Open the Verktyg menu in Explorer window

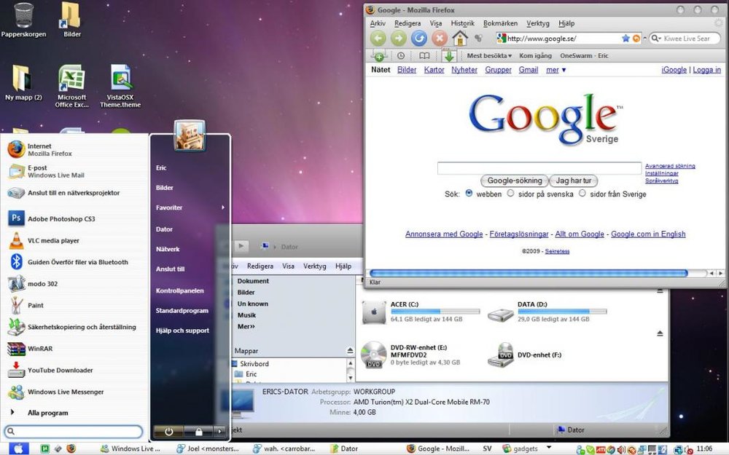(x=315, y=266)
